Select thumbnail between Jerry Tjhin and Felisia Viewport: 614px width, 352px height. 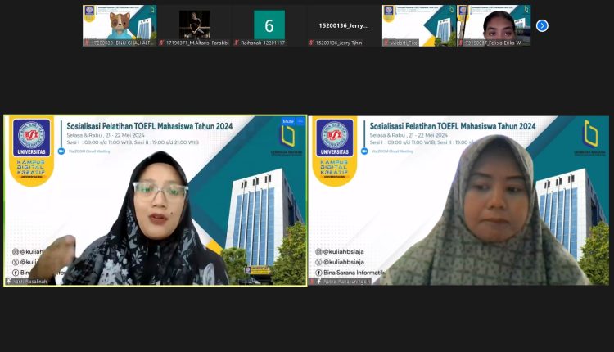point(419,25)
